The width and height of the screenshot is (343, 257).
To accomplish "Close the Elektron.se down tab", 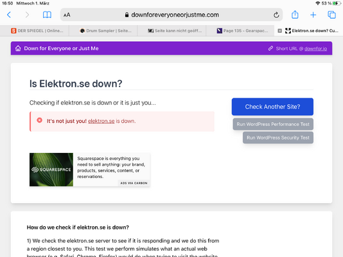I will tap(279, 31).
